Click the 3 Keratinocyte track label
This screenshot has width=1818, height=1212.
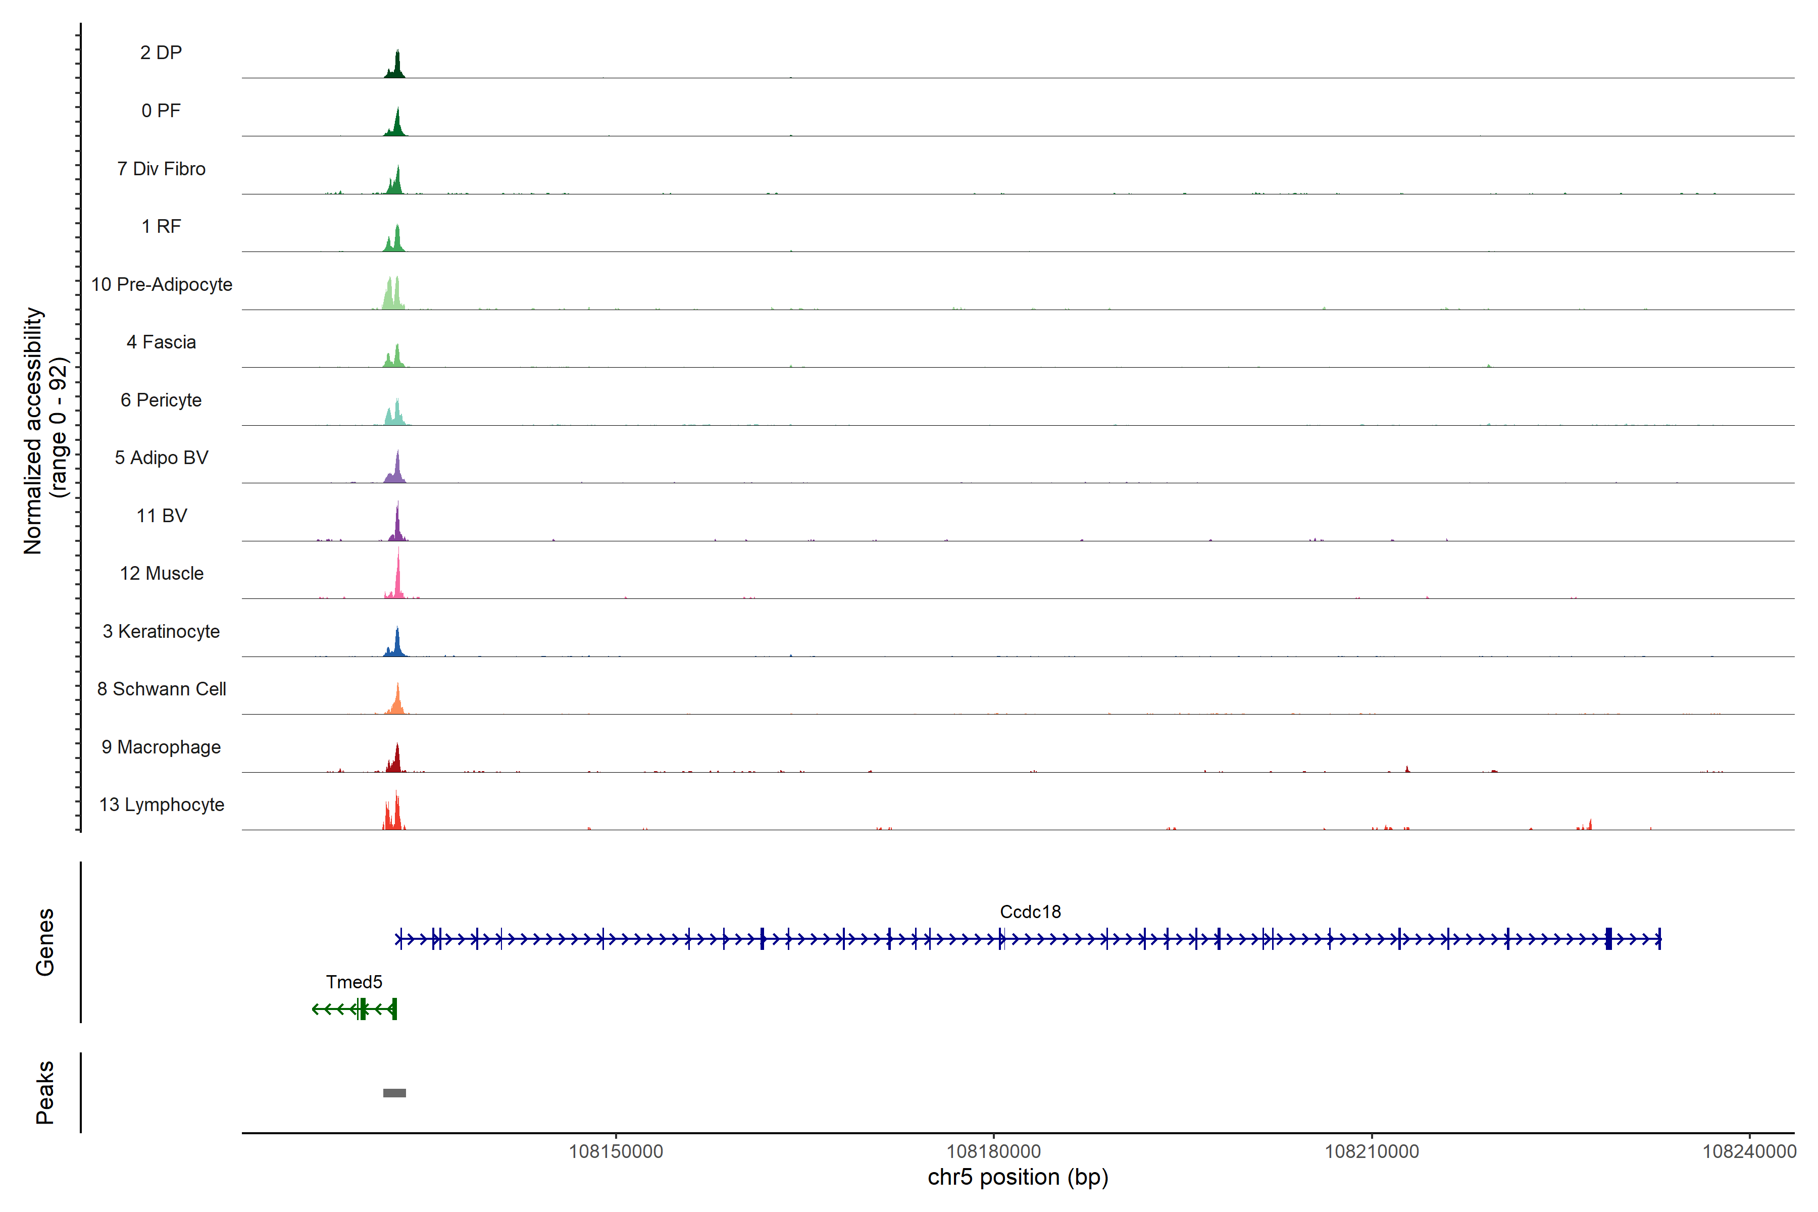[x=161, y=632]
